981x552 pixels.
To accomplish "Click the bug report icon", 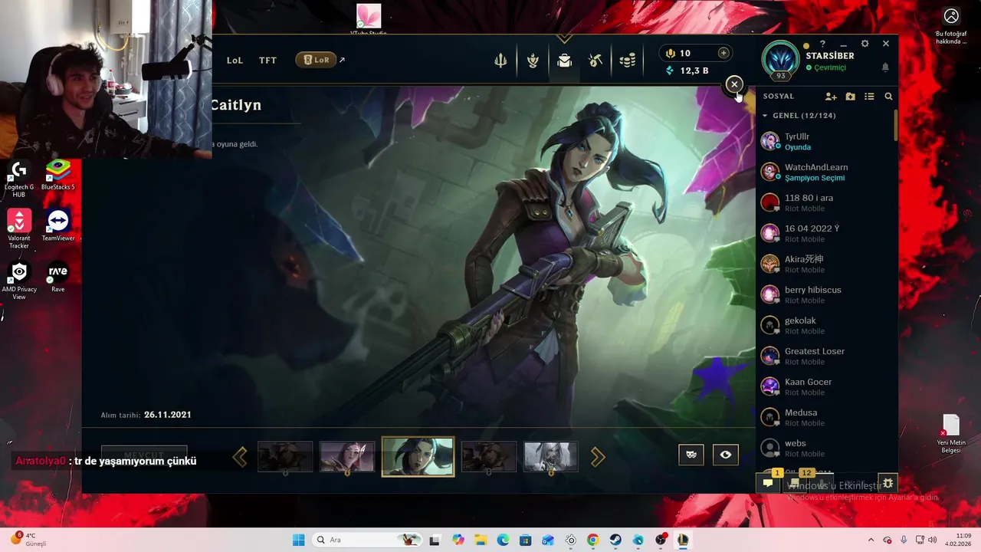I will coord(887,483).
